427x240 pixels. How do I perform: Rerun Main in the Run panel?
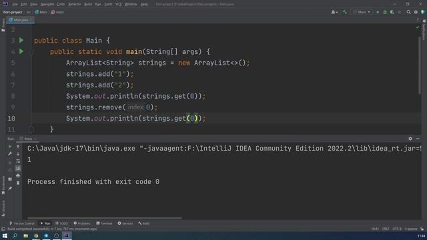10,147
